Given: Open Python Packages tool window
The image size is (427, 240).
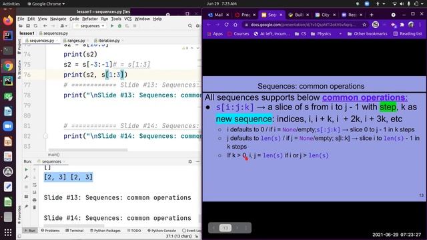Looking at the screenshot, I should pyautogui.click(x=105, y=231).
